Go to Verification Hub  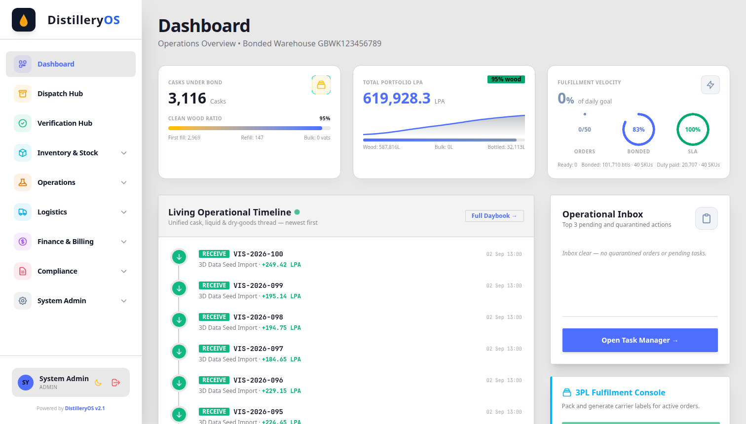click(x=71, y=123)
